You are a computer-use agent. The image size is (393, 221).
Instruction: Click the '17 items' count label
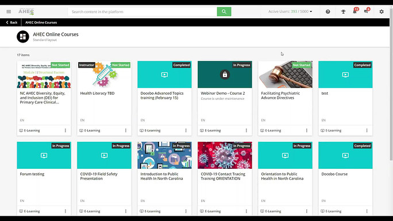tap(24, 55)
